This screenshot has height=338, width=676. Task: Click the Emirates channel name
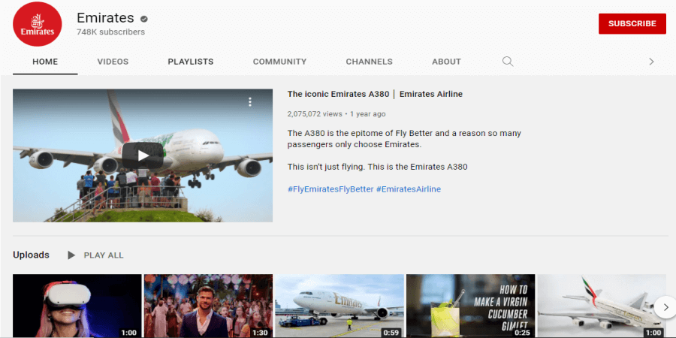(x=106, y=18)
